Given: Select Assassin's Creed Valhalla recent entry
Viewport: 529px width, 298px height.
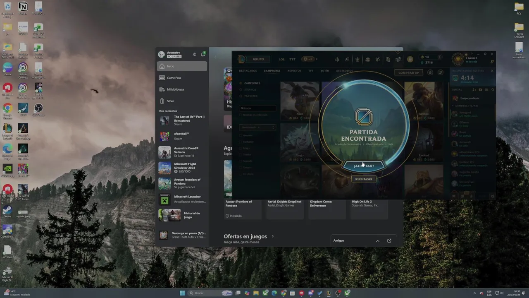Looking at the screenshot, I should (182, 152).
